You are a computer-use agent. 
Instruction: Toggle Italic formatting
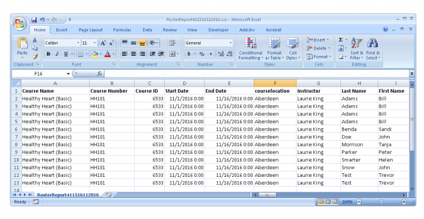click(x=57, y=54)
